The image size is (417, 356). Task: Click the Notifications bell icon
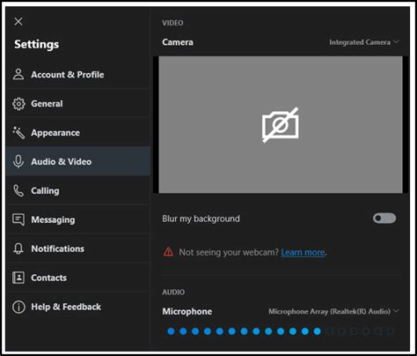point(18,248)
